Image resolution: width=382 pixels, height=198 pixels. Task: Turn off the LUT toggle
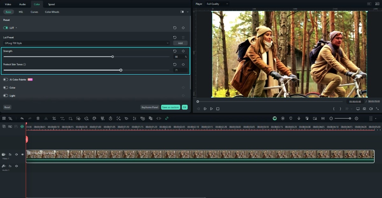(x=6, y=28)
